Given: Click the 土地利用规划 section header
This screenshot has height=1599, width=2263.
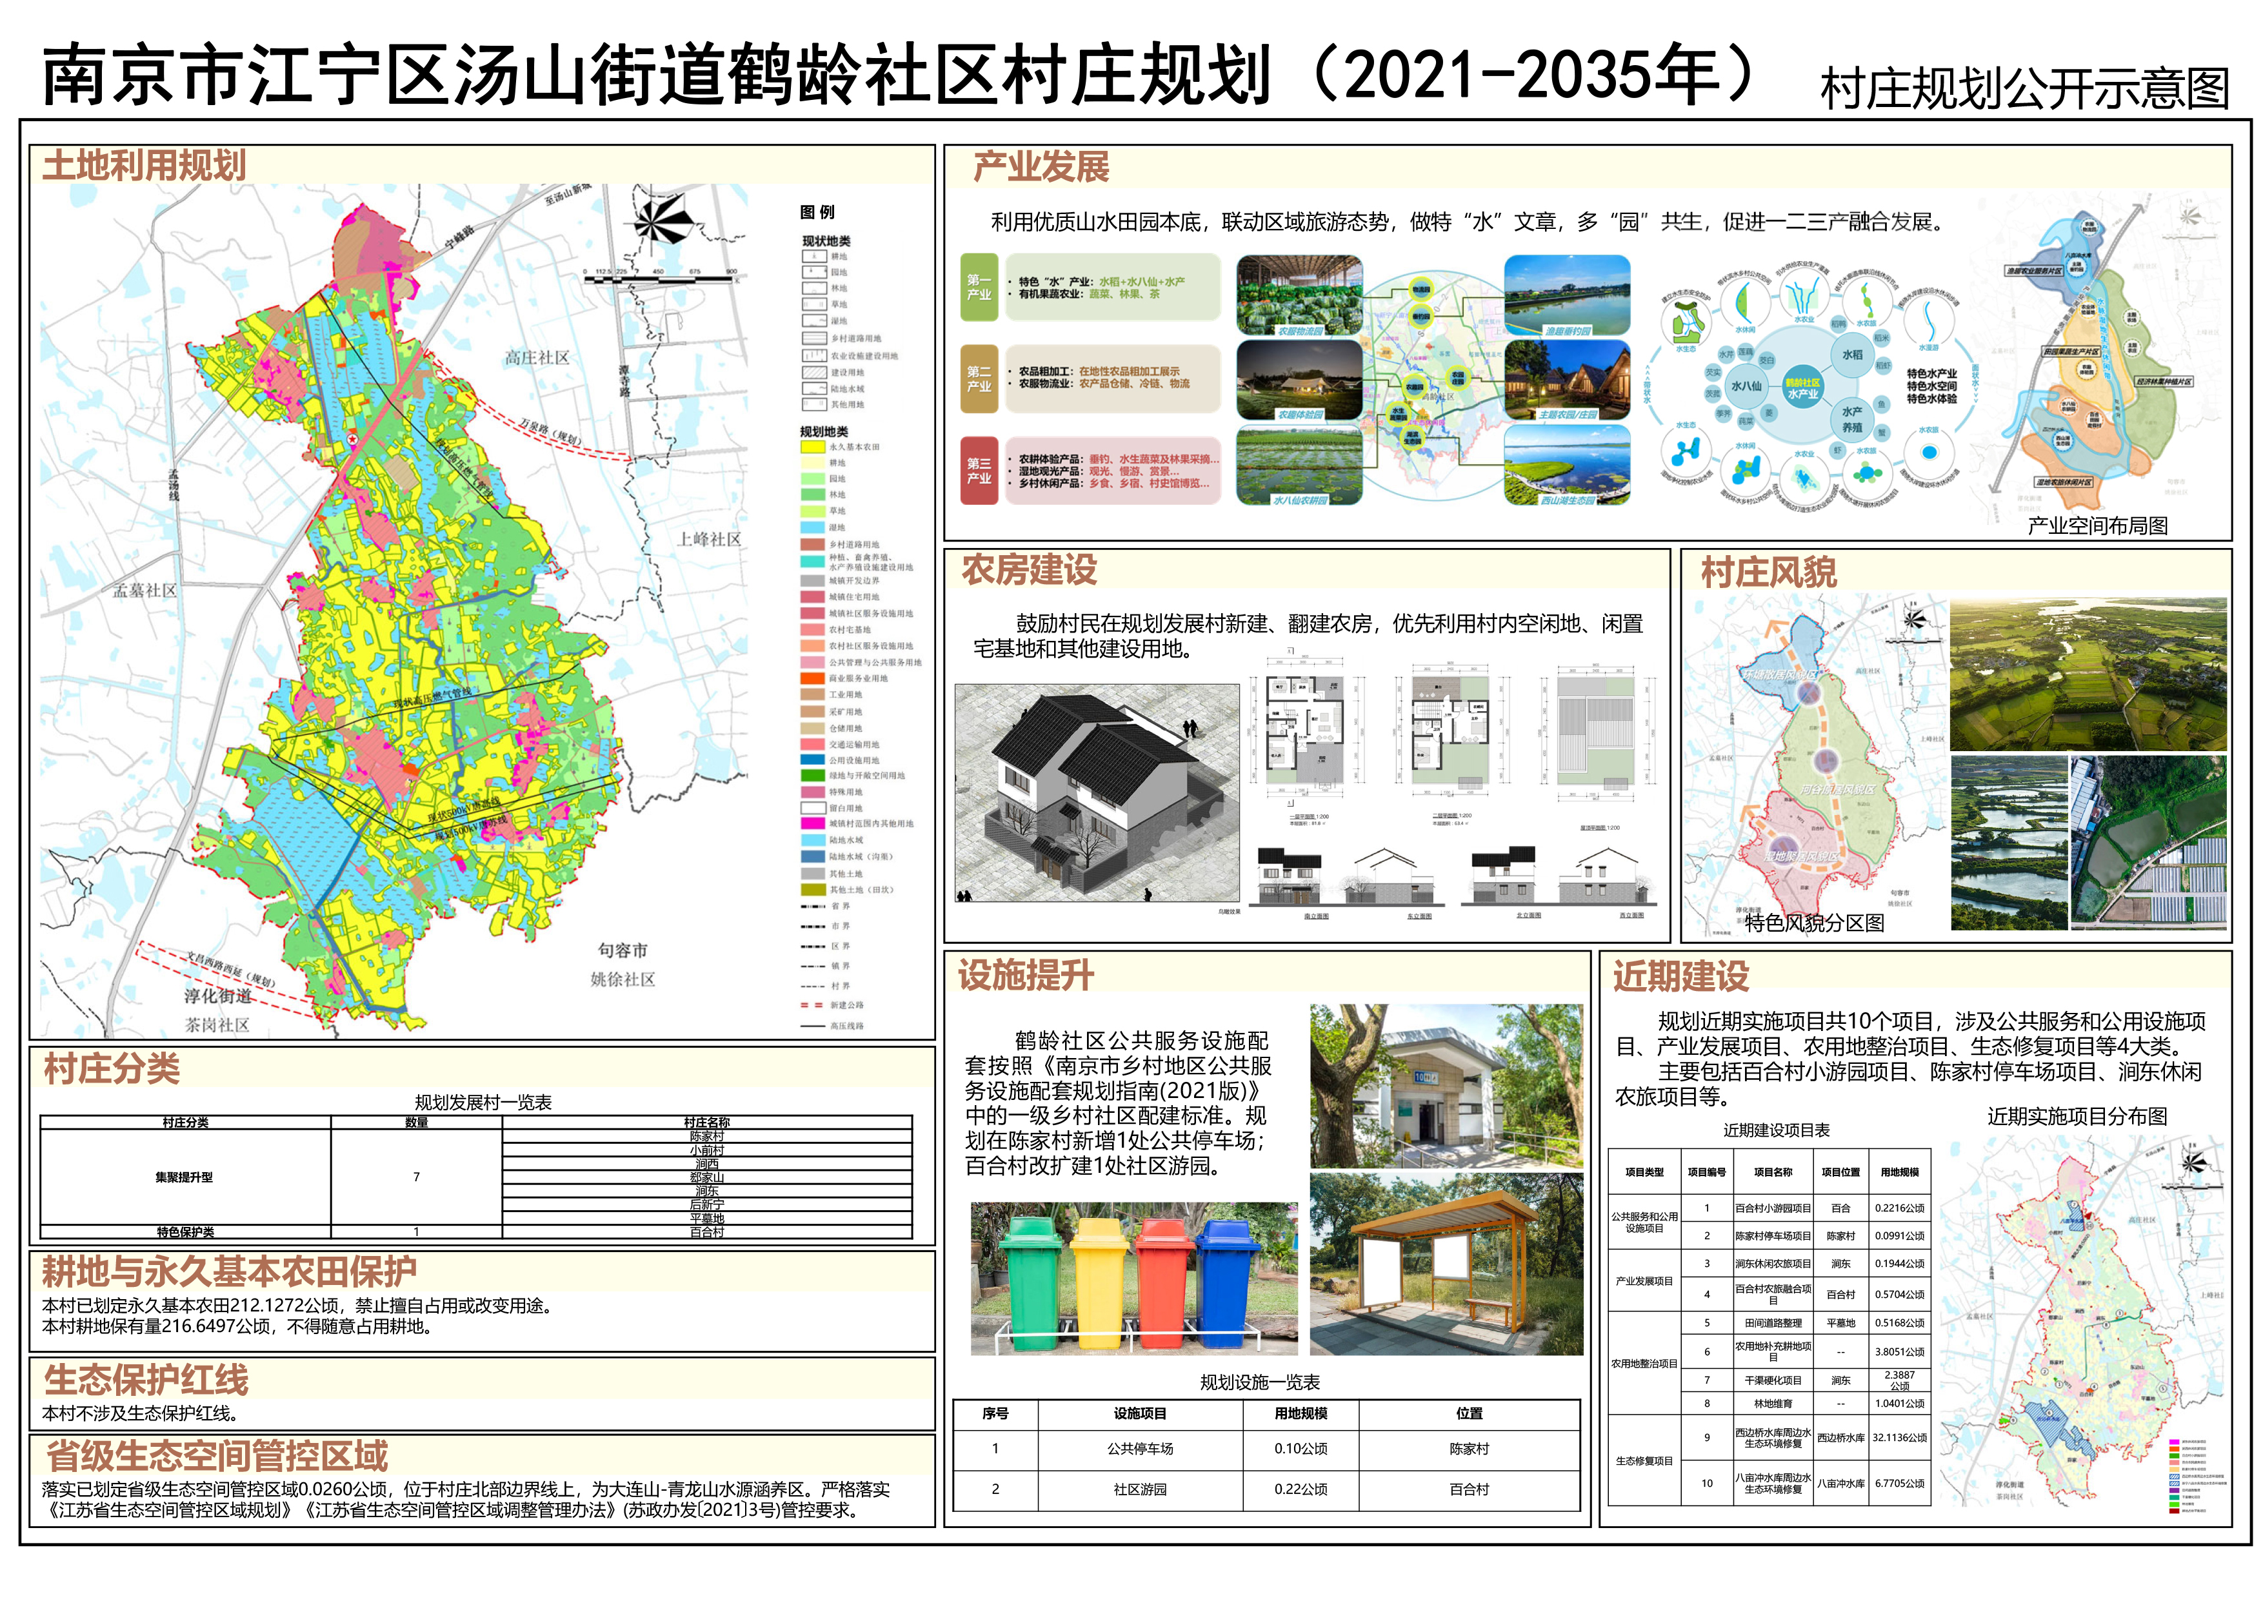Looking at the screenshot, I should click(144, 166).
